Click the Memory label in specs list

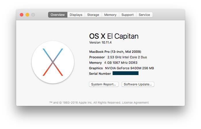tap(96, 63)
